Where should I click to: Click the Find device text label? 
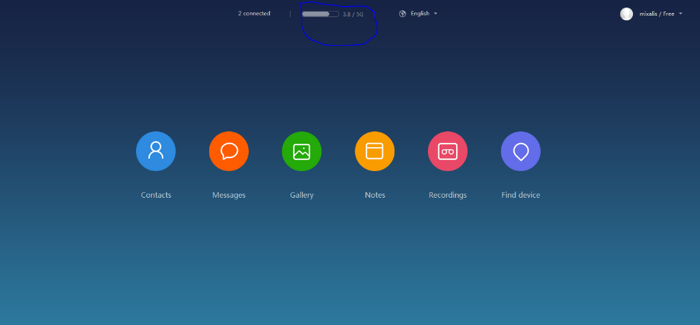521,195
